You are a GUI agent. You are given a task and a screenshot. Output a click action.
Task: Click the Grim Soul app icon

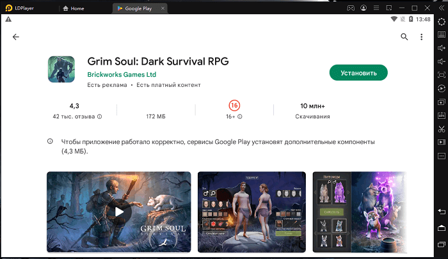pos(61,70)
